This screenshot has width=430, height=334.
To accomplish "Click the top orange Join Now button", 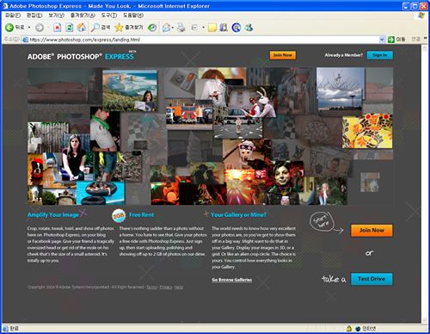I will click(x=282, y=55).
